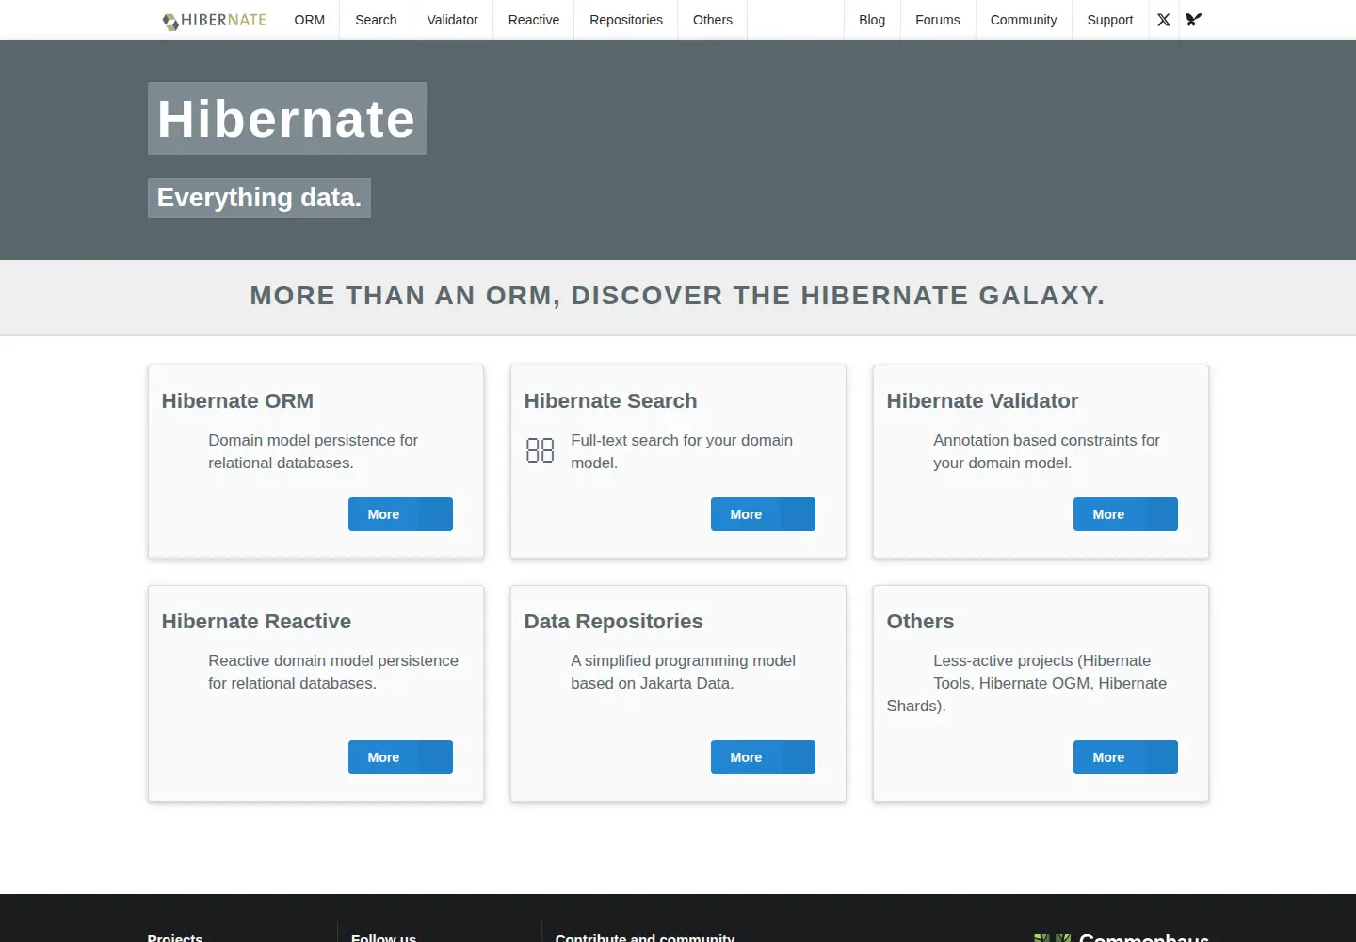
Task: Click "Full-text search for your domain model." text
Action: 682,451
